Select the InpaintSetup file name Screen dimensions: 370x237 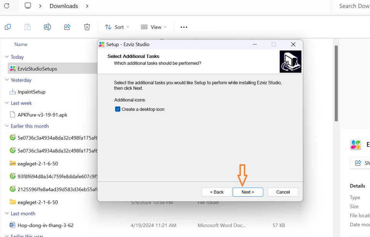coord(31,92)
